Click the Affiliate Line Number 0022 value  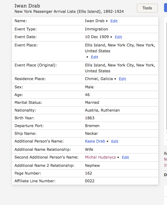90,181
